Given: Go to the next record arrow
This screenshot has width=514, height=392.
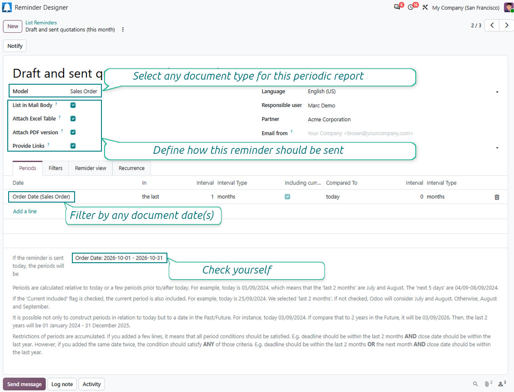Looking at the screenshot, I should [x=506, y=25].
